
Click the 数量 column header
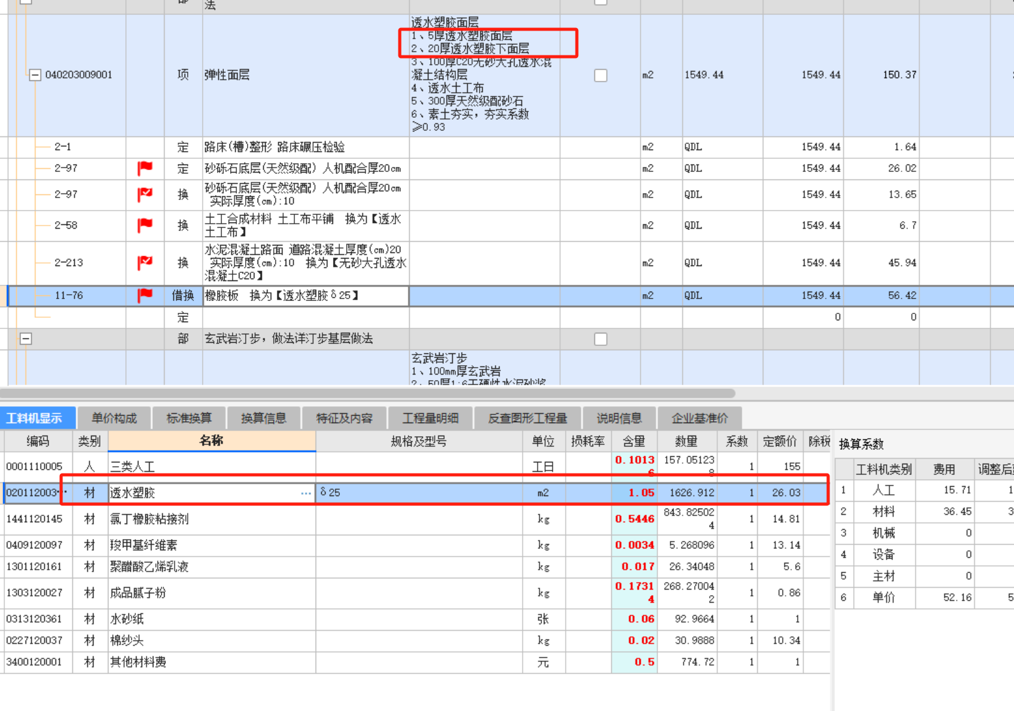687,441
